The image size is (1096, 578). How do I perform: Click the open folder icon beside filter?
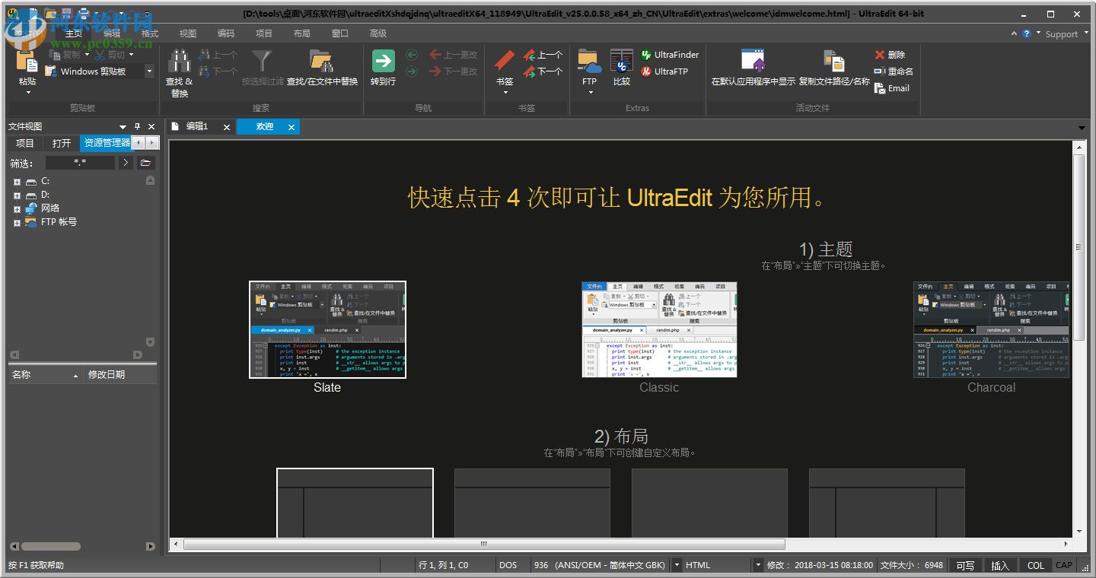pos(146,163)
